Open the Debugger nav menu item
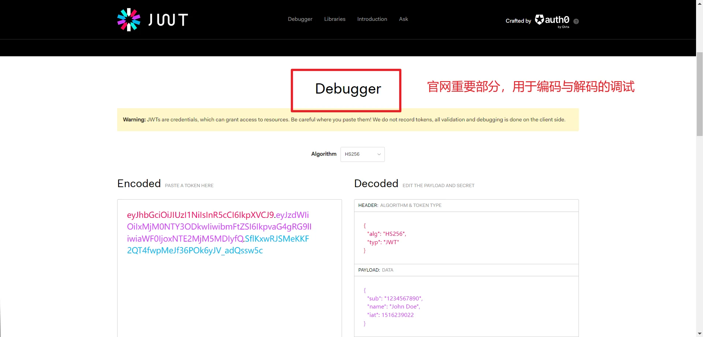 point(300,19)
